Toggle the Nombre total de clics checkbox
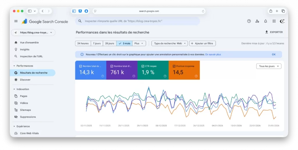Viewport: 298px width, 150px height. (x=81, y=66)
